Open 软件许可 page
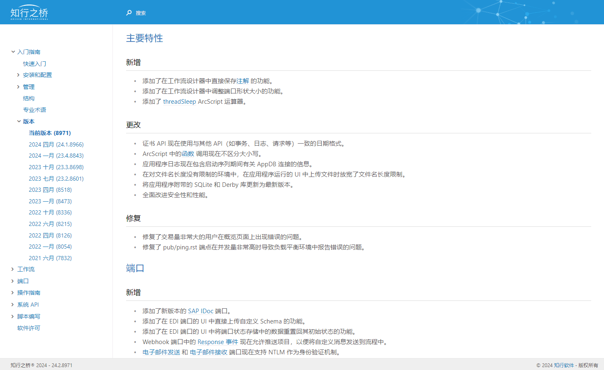 click(29, 328)
